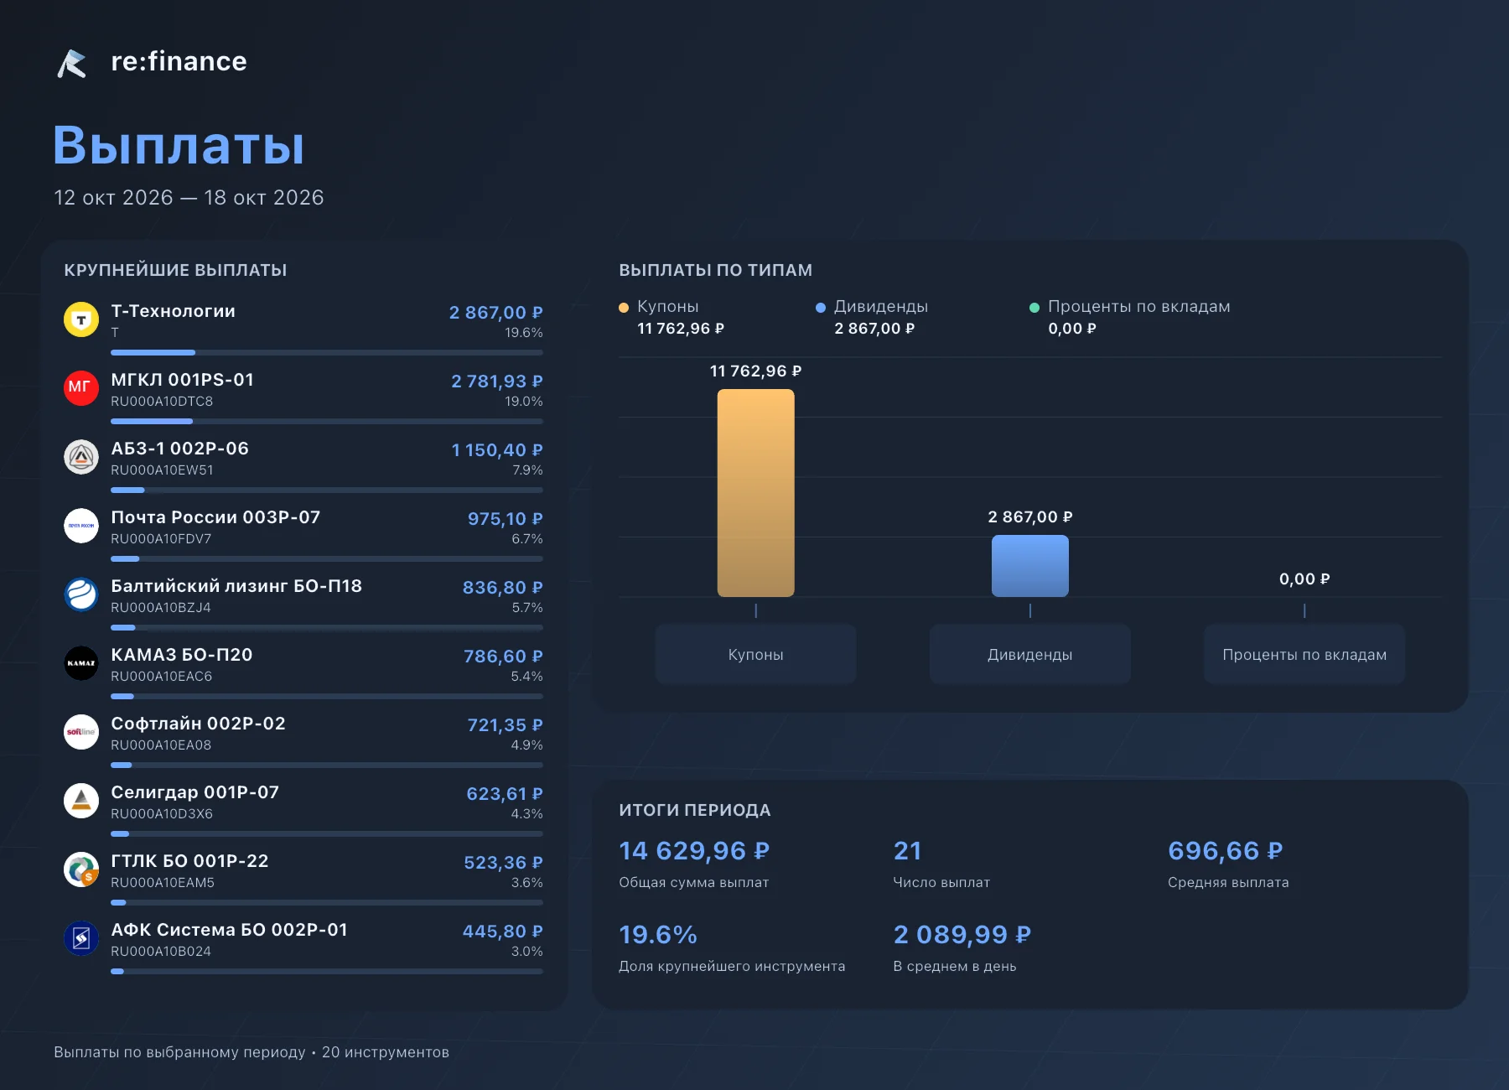This screenshot has height=1090, width=1509.
Task: Click the re:finance logo icon
Action: (72, 63)
